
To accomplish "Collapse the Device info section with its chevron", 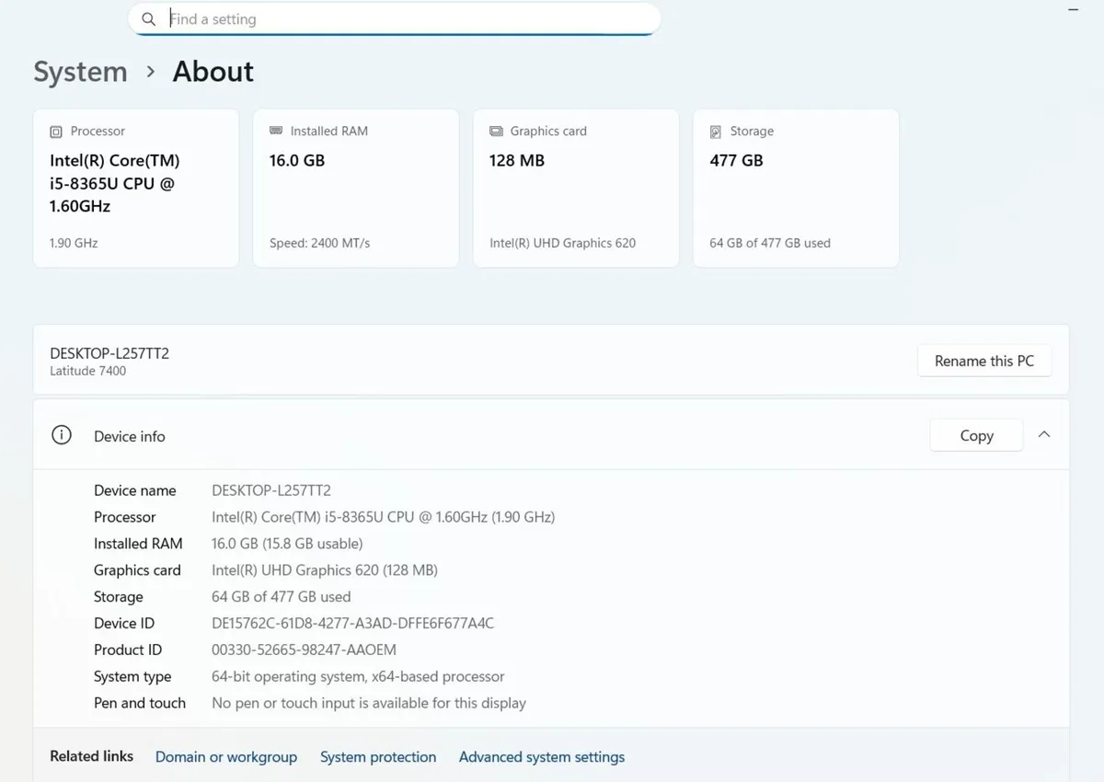I will [1044, 435].
